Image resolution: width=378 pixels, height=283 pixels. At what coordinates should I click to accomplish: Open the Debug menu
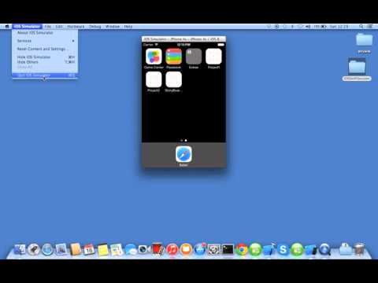click(94, 27)
